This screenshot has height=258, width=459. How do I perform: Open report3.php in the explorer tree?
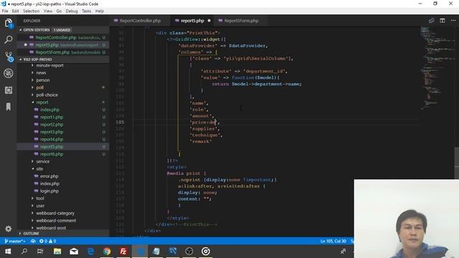tap(52, 132)
